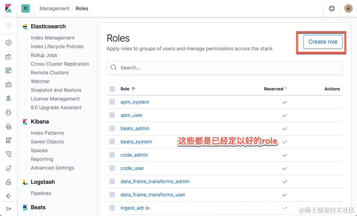Click the Reserved column header
Image resolution: width=357 pixels, height=216 pixels.
[x=274, y=89]
